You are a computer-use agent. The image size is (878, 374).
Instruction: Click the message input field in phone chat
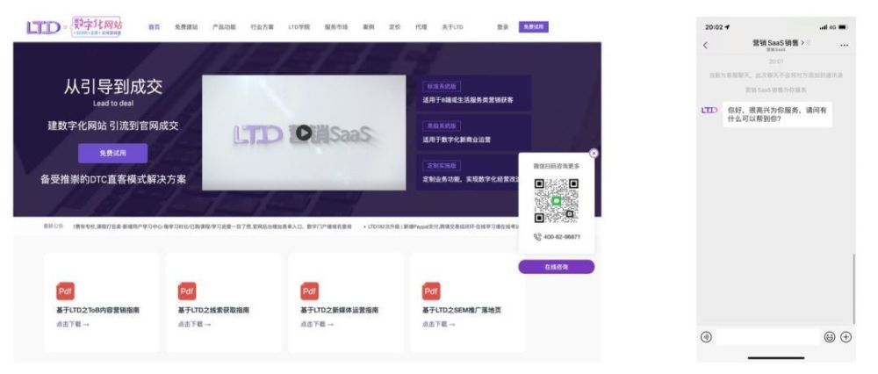coord(767,337)
